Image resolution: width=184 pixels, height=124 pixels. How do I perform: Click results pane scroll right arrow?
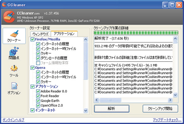(x=170, y=100)
